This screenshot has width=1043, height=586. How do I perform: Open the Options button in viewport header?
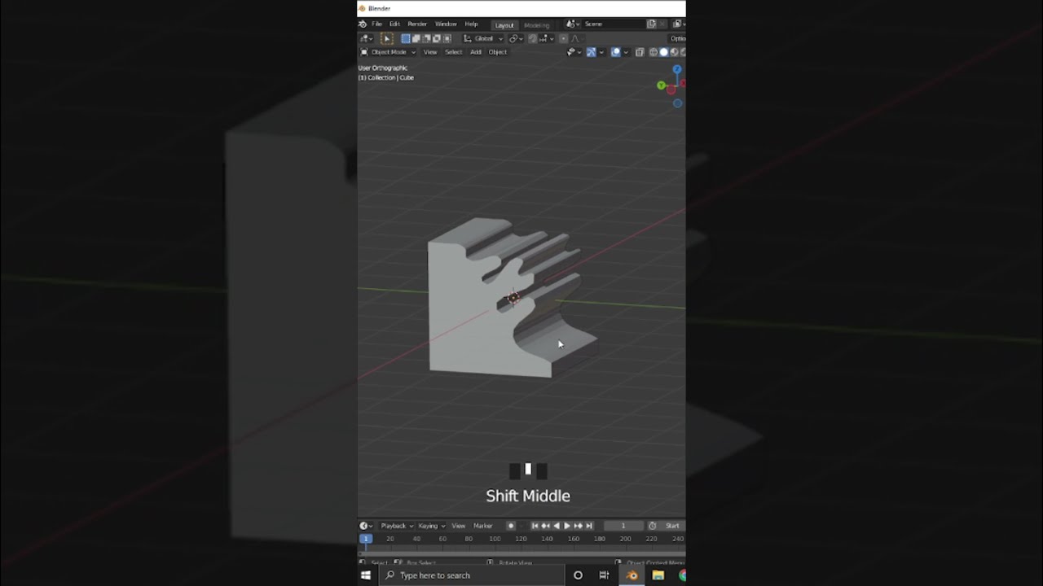point(677,38)
